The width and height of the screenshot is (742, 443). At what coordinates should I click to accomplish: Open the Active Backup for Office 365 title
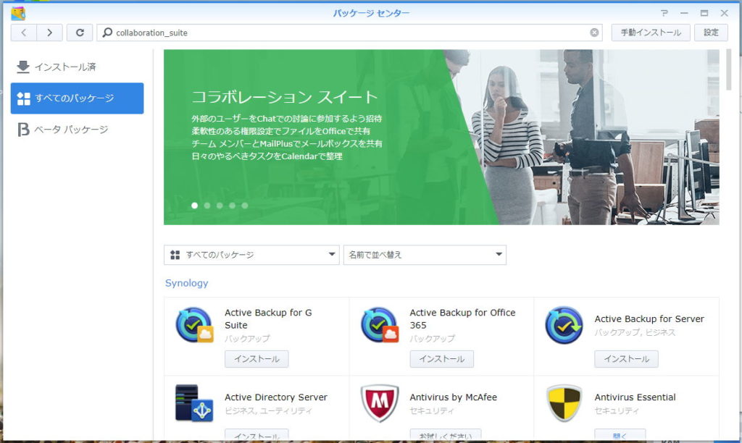point(462,318)
